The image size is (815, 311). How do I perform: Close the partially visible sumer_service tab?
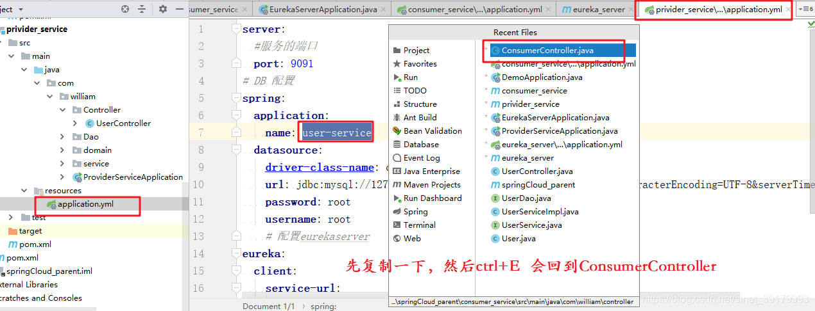245,10
